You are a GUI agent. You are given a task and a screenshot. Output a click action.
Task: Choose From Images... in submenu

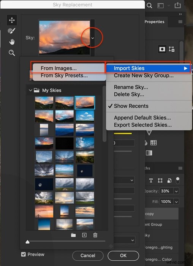coord(59,68)
